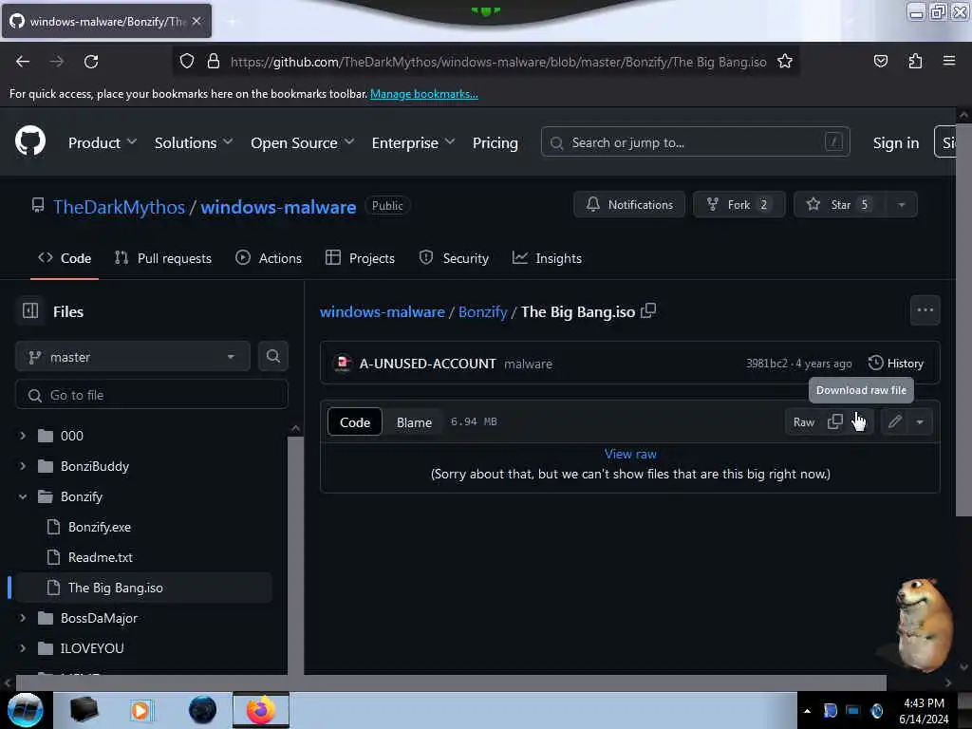The image size is (972, 729).
Task: Collapse the Bonzify folder
Action: click(x=23, y=495)
